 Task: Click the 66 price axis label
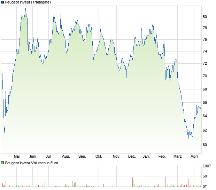pos(205,103)
